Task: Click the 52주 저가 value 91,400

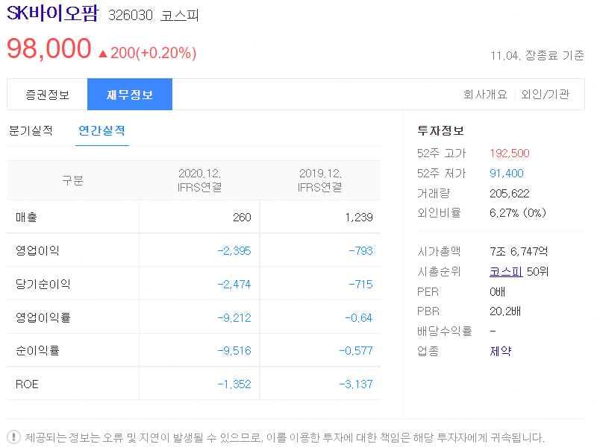Action: point(507,174)
